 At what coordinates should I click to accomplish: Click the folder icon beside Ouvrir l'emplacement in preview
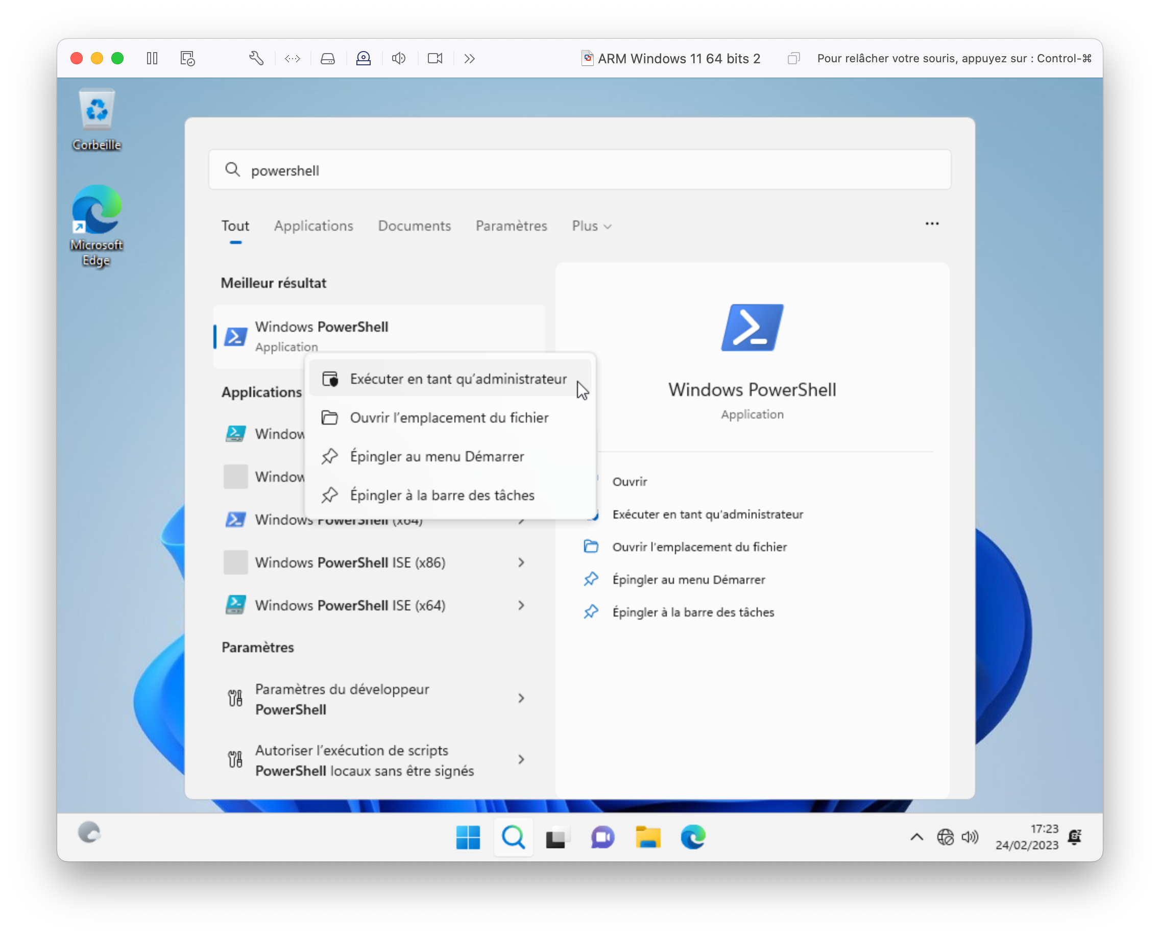[x=591, y=546]
